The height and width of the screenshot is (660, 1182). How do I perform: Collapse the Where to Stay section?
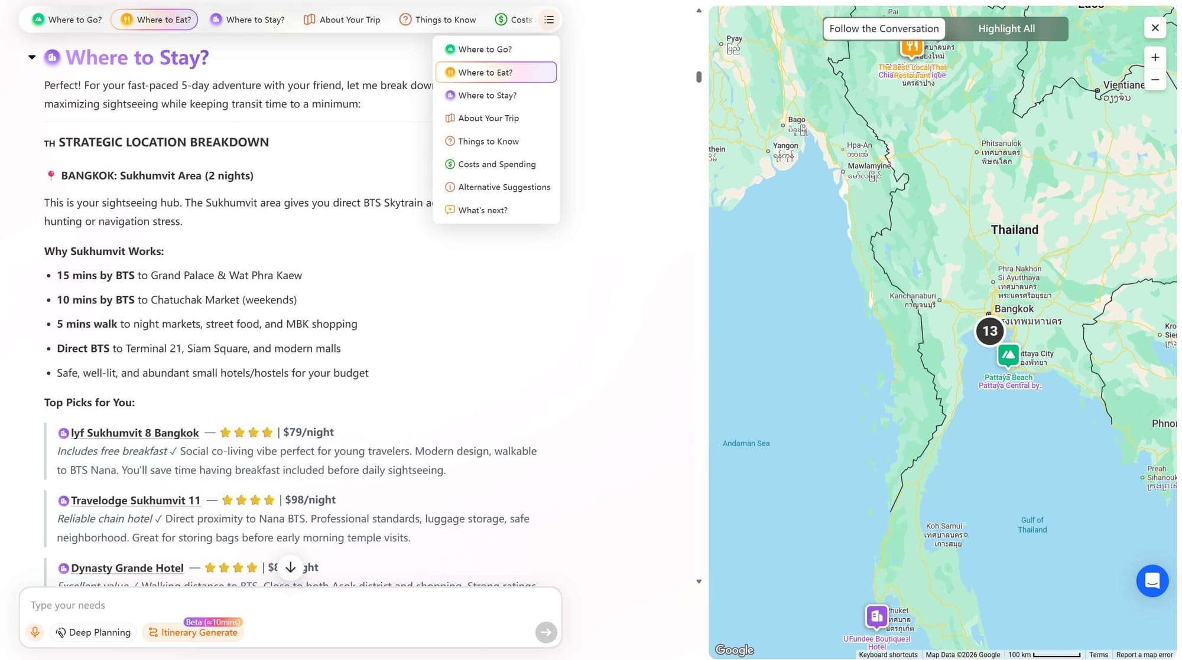(32, 57)
